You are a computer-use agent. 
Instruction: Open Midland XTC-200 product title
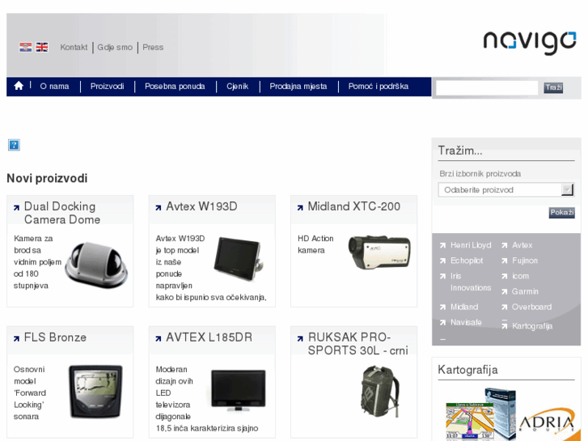click(x=354, y=206)
